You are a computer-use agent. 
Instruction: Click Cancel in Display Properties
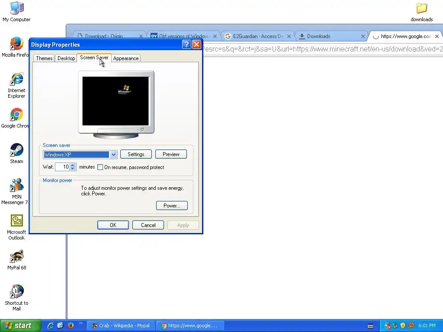[148, 225]
